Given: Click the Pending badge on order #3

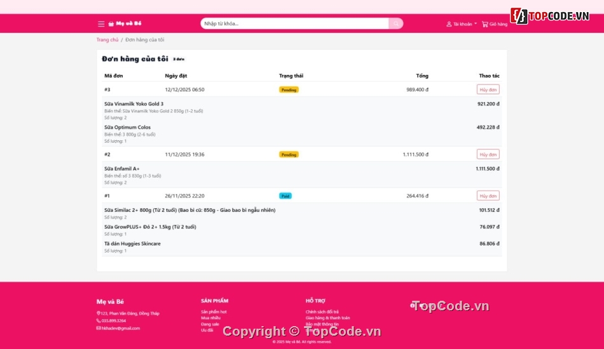Looking at the screenshot, I should point(289,89).
